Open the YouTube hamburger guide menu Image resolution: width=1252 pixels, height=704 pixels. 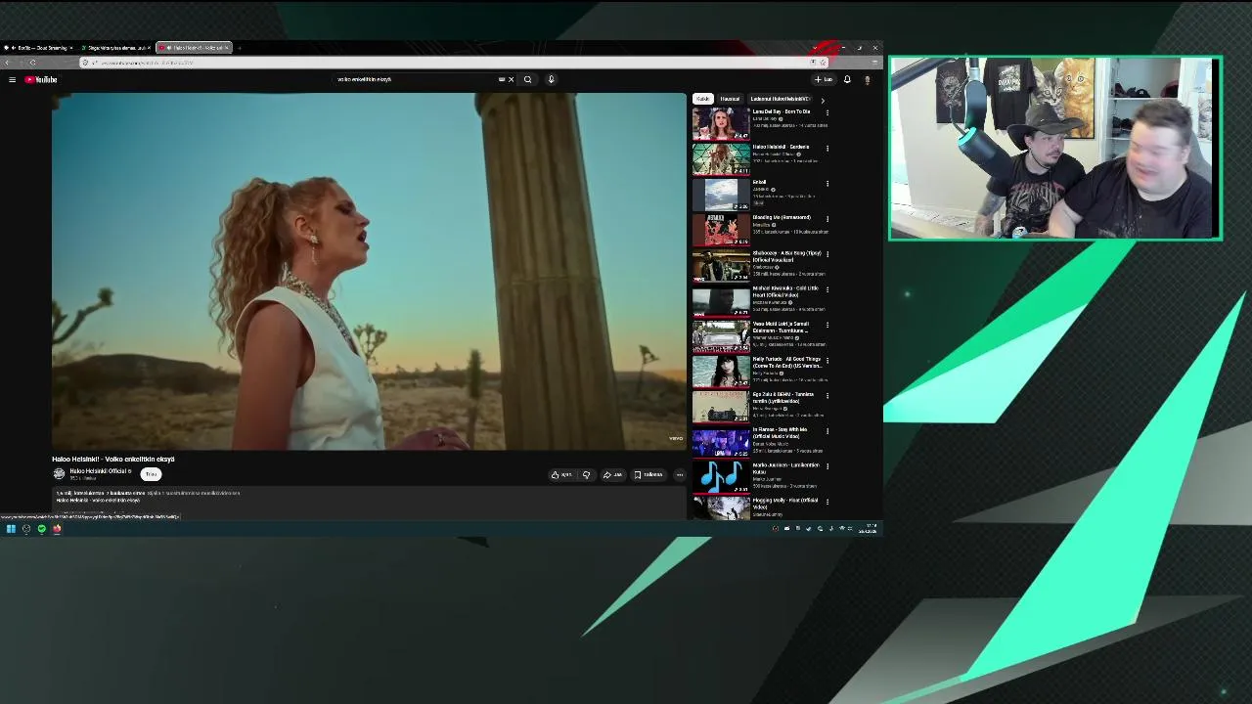[x=12, y=79]
